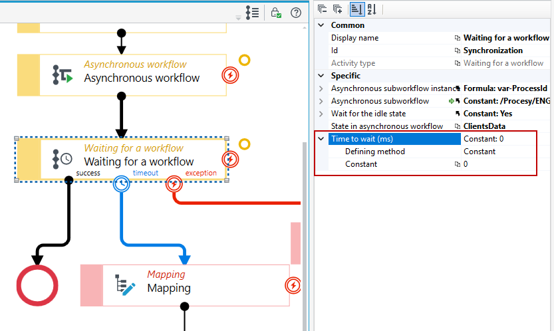The height and width of the screenshot is (331, 554).
Task: Click yellow circle marker beside Waiting node
Action: click(x=245, y=144)
